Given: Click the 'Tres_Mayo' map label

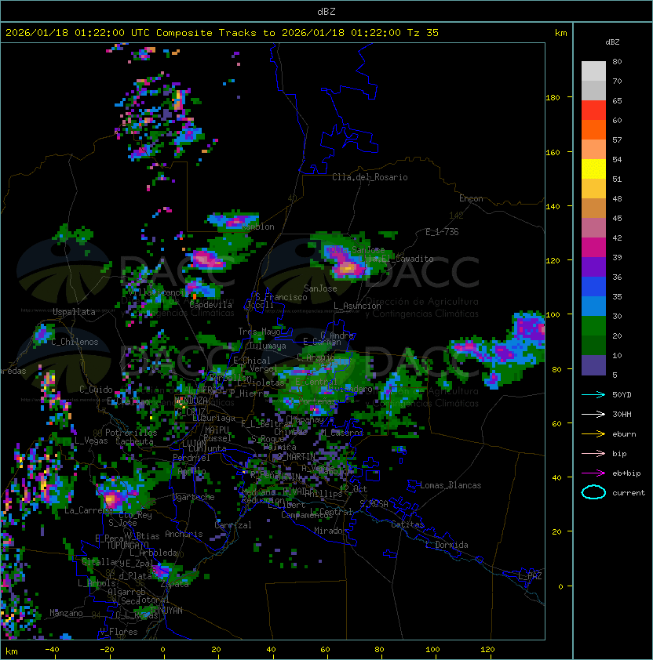Looking at the screenshot, I should [x=259, y=332].
